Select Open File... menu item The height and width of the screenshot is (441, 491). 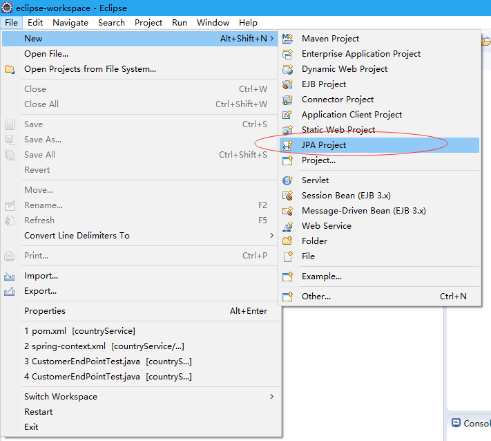139,54
